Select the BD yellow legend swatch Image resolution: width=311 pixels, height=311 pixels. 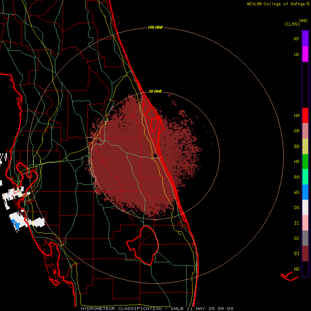click(x=305, y=146)
